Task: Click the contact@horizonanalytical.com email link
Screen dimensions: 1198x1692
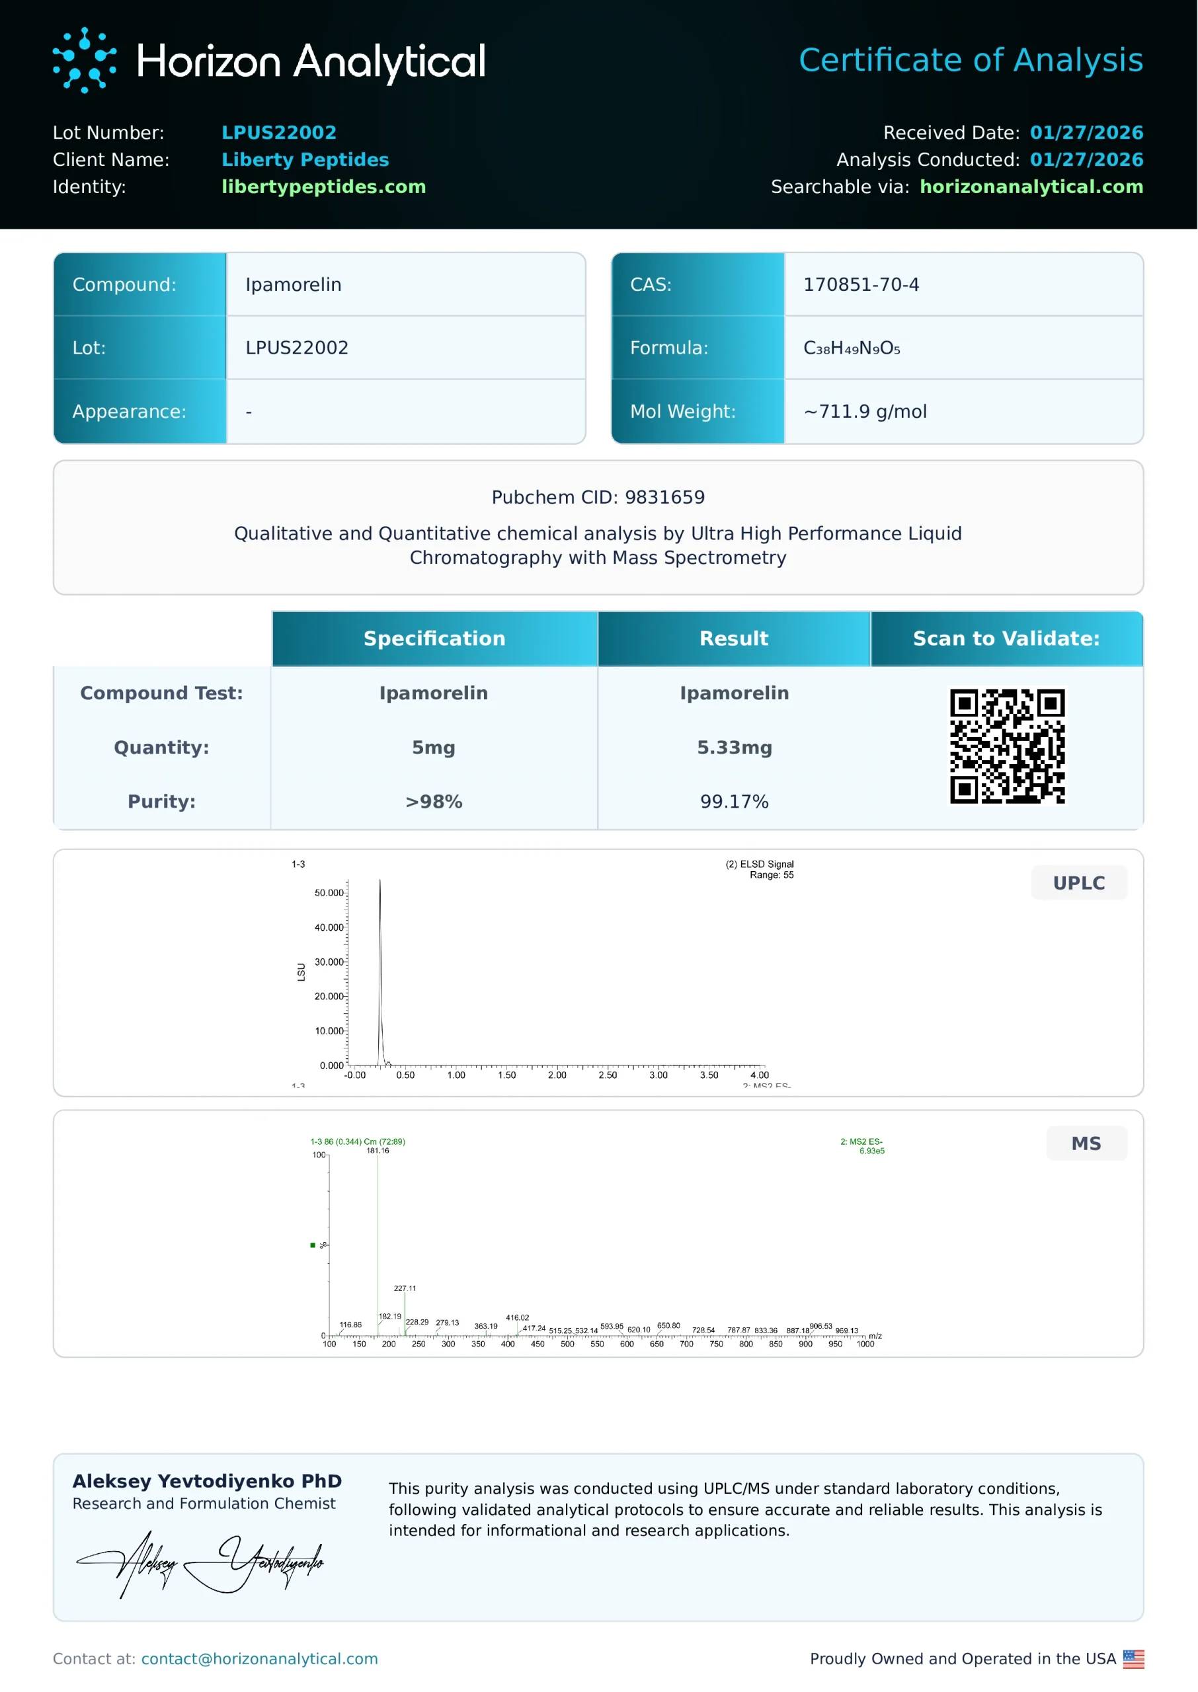Action: click(259, 1659)
